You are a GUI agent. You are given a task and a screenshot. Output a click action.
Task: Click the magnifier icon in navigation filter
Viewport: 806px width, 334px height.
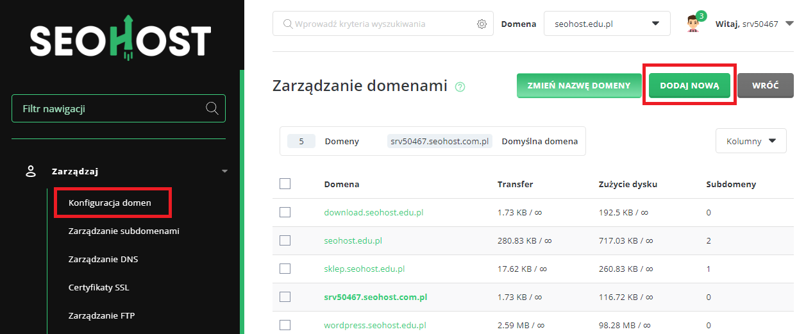[212, 108]
